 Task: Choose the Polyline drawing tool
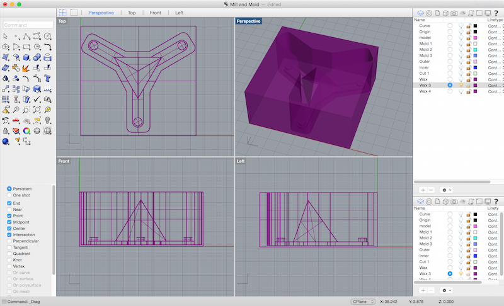[x=26, y=37]
